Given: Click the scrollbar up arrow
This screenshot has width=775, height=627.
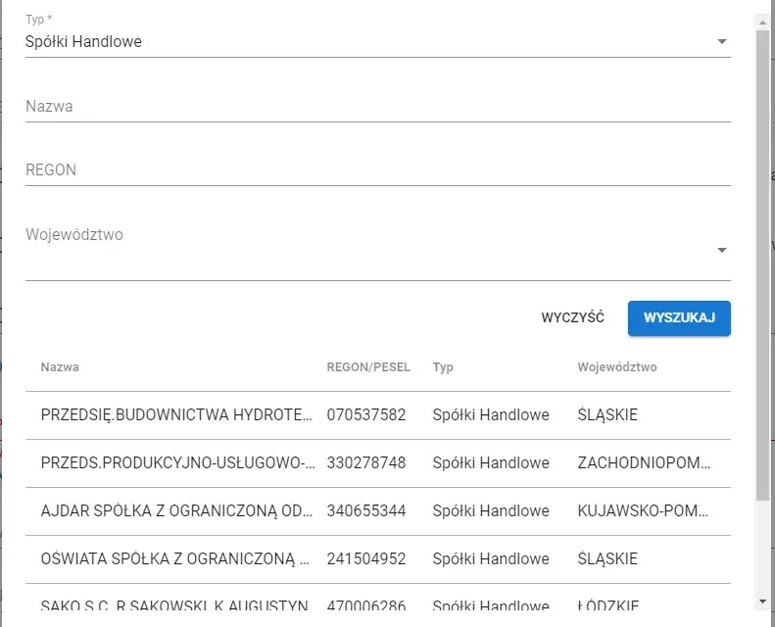Looking at the screenshot, I should pyautogui.click(x=762, y=22).
